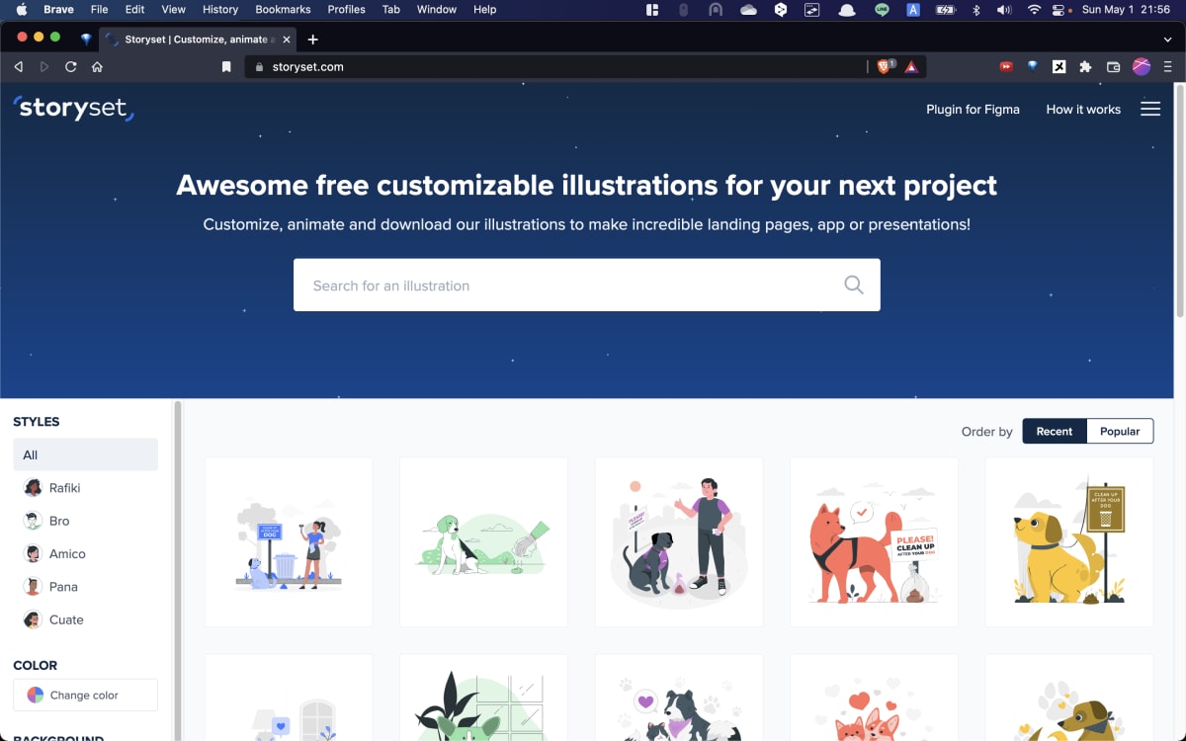Click the browser forward arrow

tap(44, 67)
